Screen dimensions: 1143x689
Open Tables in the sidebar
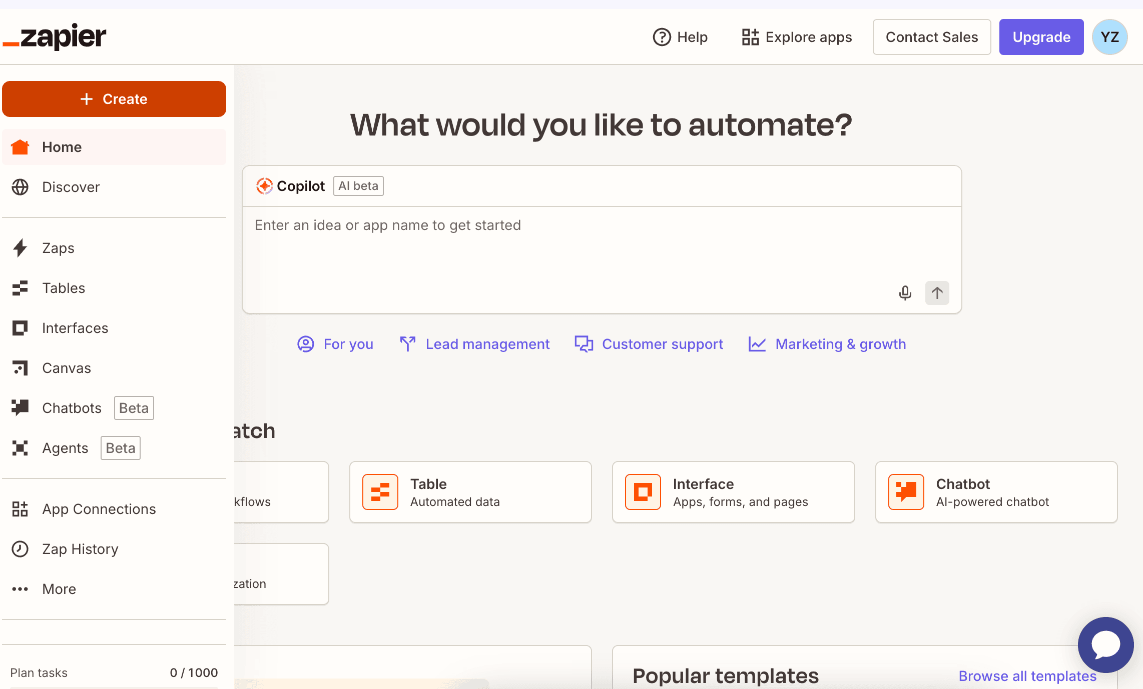64,288
